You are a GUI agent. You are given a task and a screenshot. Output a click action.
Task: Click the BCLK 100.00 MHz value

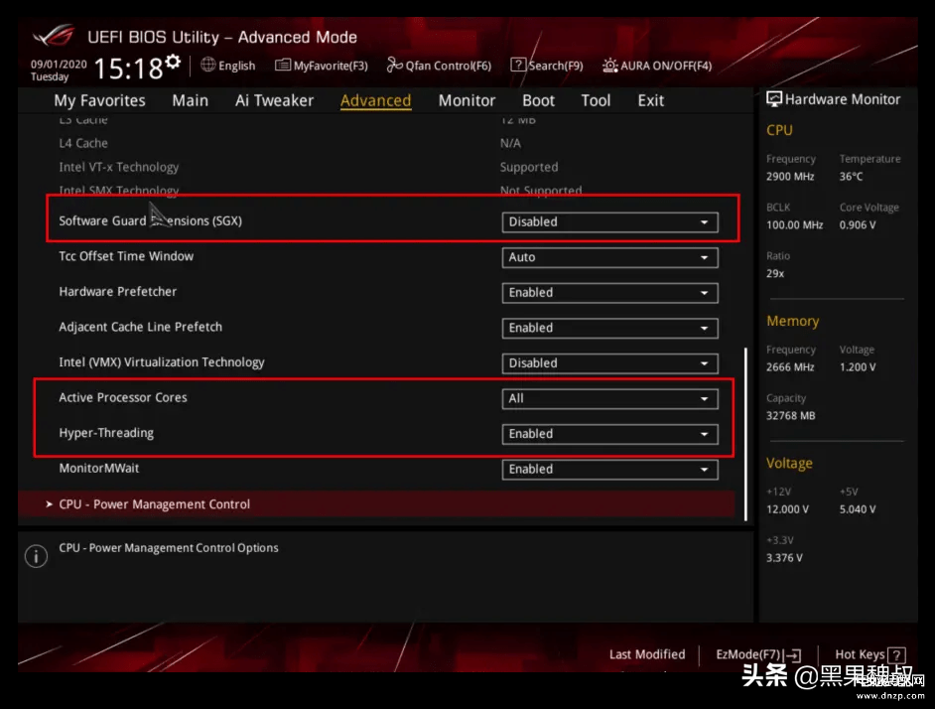click(x=794, y=225)
